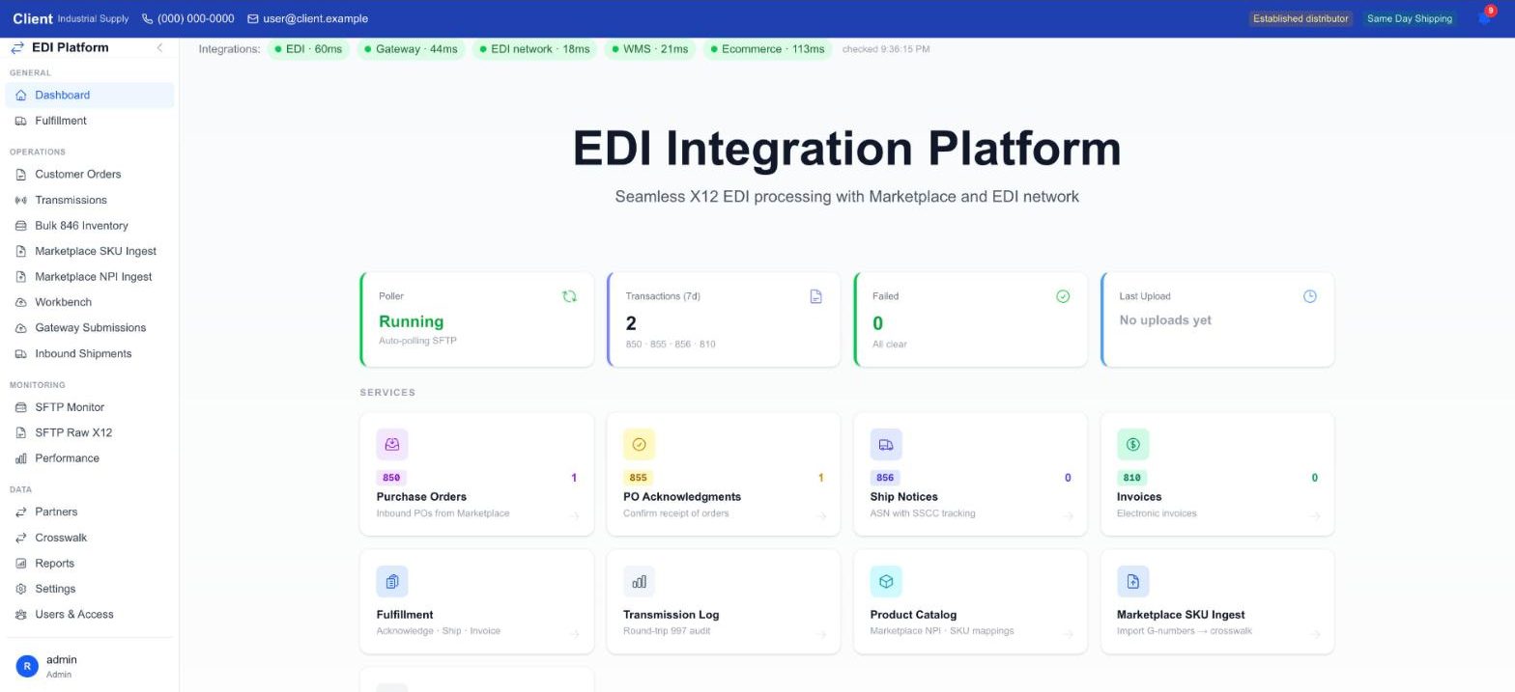Open SFTP Monitor in sidebar
The width and height of the screenshot is (1515, 692).
click(90, 407)
